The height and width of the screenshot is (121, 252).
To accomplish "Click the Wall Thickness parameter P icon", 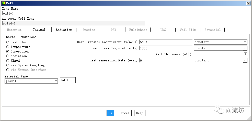I will pos(245,54).
